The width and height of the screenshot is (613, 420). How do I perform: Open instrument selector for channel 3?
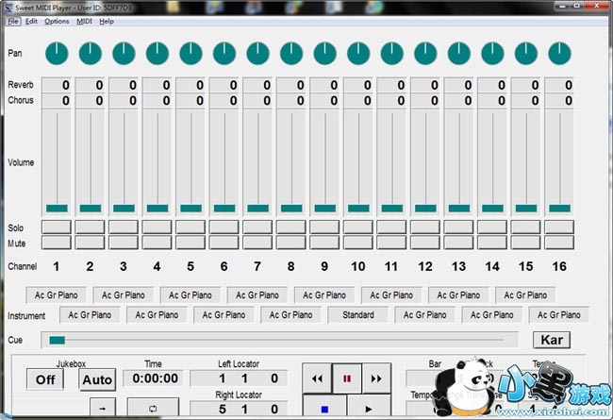(124, 295)
